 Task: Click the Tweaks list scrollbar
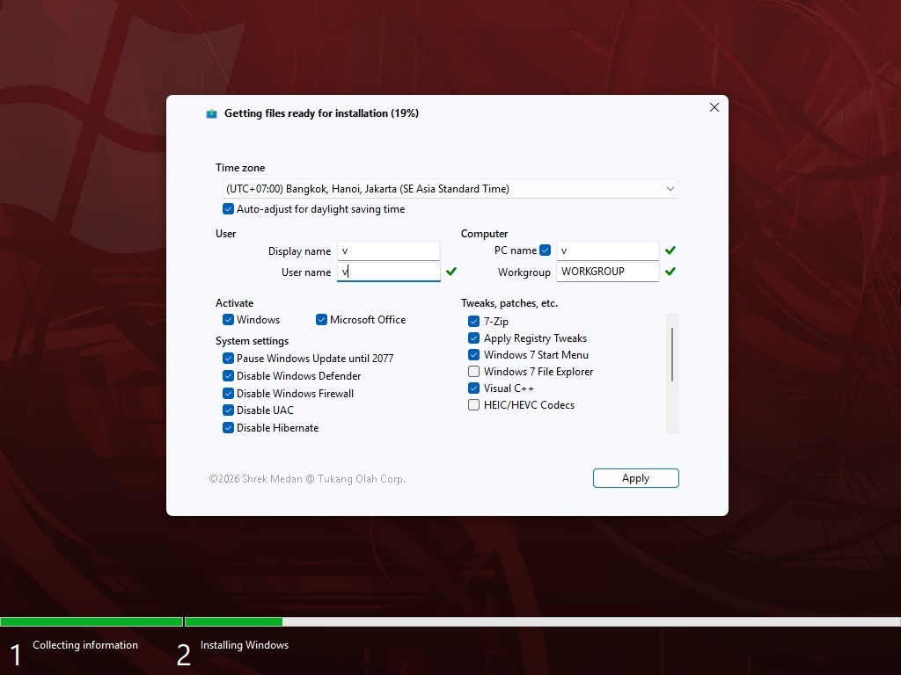[x=671, y=354]
